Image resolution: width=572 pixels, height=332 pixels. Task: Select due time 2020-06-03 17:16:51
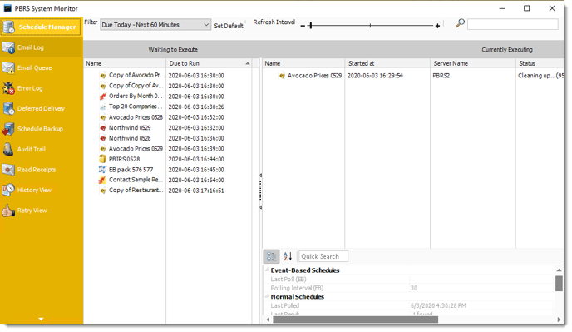pos(196,191)
